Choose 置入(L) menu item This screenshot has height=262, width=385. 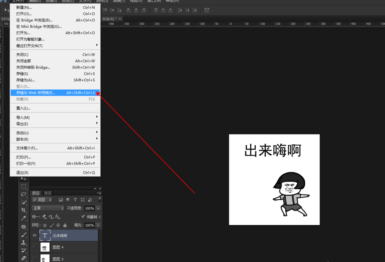55,108
